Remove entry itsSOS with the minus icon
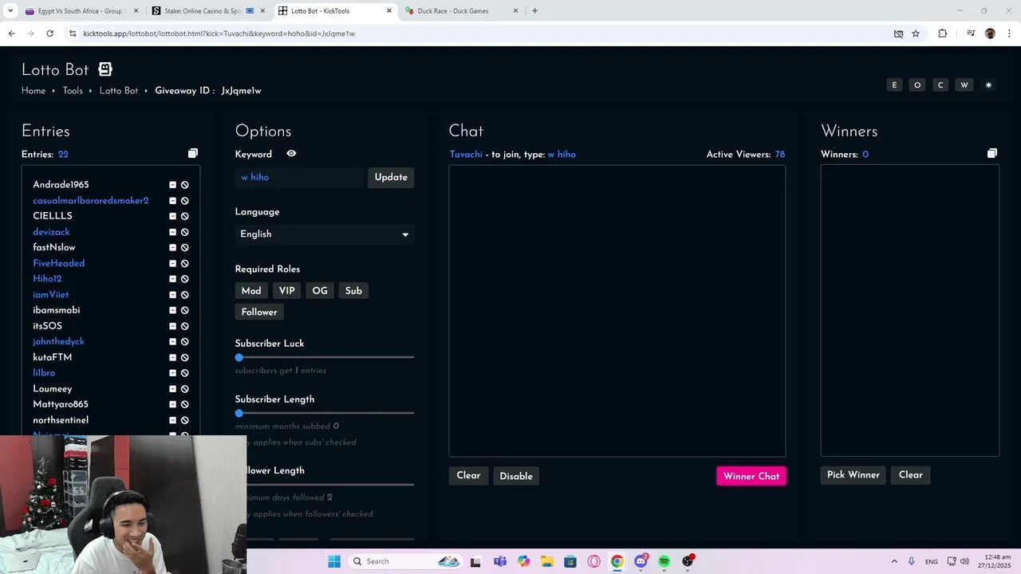1021x574 pixels. coord(172,326)
